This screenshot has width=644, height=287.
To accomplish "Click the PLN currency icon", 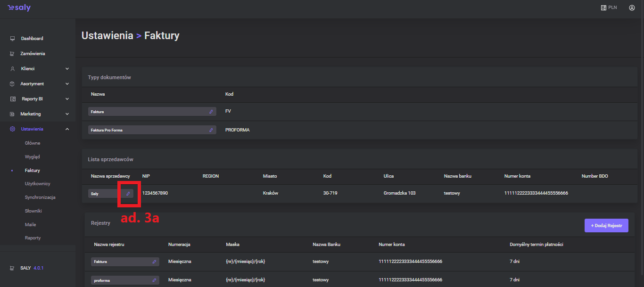I will (x=603, y=8).
